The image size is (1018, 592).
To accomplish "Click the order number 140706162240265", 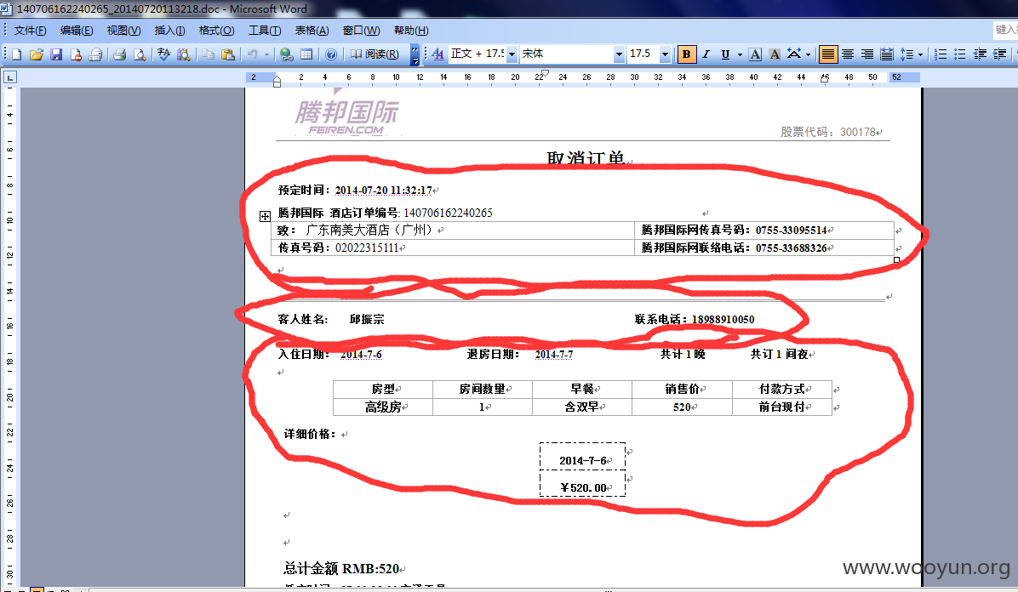I will pyautogui.click(x=448, y=213).
